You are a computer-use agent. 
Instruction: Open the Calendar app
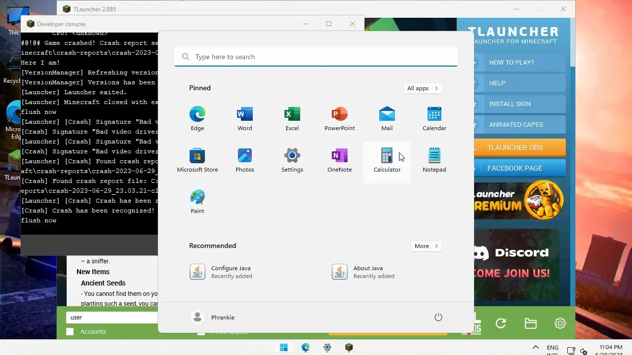click(434, 119)
